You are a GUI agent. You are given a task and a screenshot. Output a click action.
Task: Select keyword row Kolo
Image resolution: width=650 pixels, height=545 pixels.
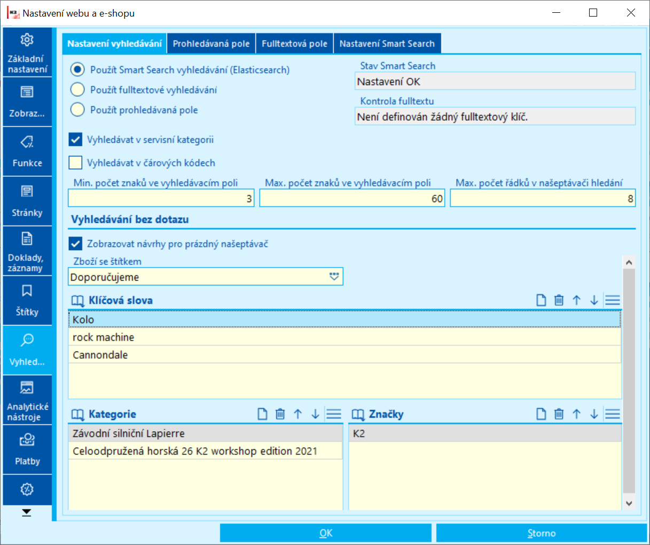pyautogui.click(x=344, y=320)
